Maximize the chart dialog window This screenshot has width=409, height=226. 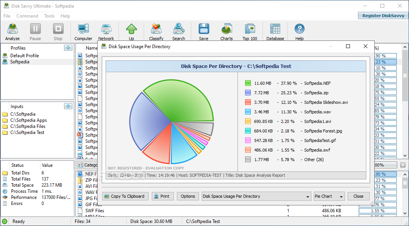348,46
